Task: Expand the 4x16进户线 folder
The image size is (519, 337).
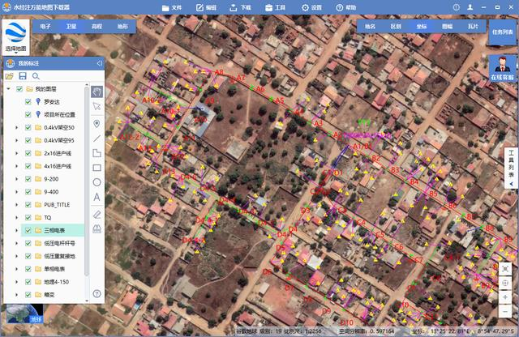Action: (x=16, y=166)
